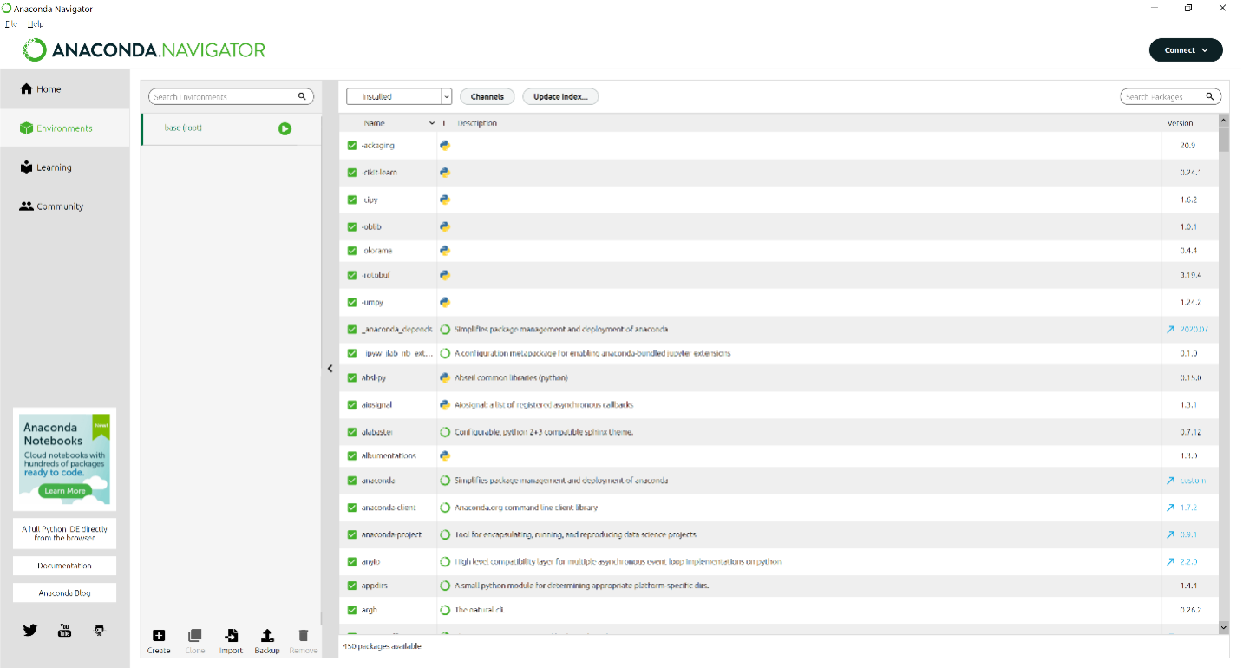The height and width of the screenshot is (668, 1243).
Task: Toggle the numpy package checkbox
Action: pos(352,302)
